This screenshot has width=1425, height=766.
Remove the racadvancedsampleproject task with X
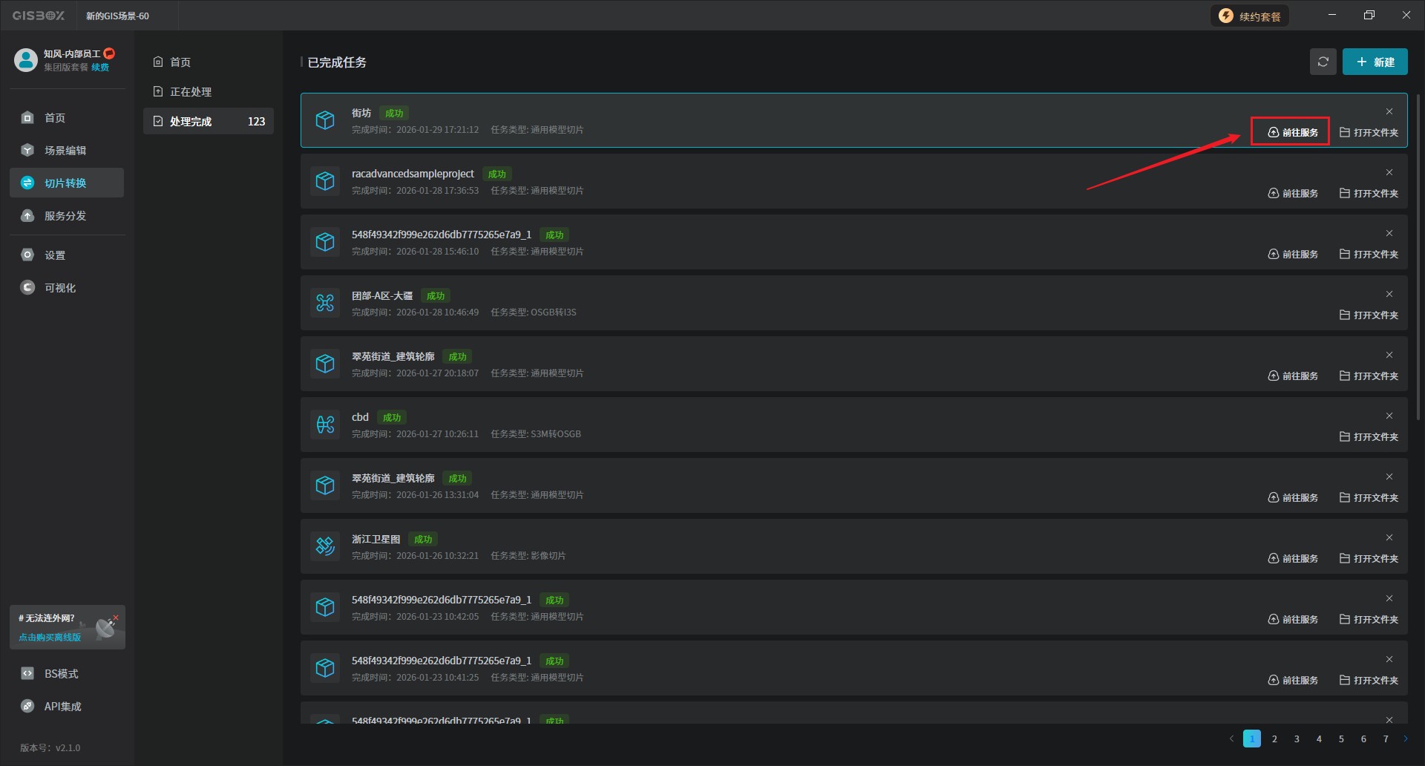click(1389, 172)
